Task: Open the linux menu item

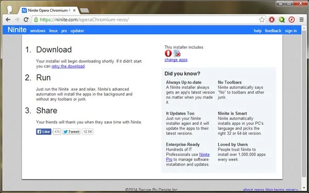Action: (x=53, y=31)
